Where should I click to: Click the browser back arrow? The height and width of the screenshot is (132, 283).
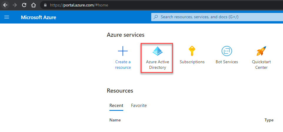click(5, 5)
